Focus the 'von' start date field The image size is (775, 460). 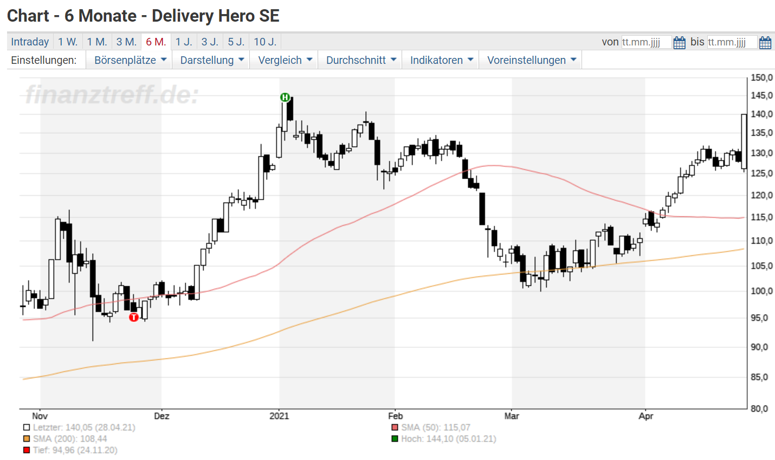647,42
